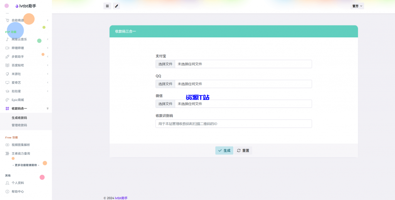Select 生成收款码 submenu item
Image resolution: width=395 pixels, height=200 pixels.
19,118
